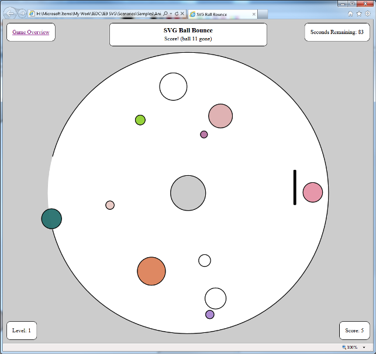The height and width of the screenshot is (354, 376).
Task: Click the small lavender ball near bottom
Action: pyautogui.click(x=210, y=314)
